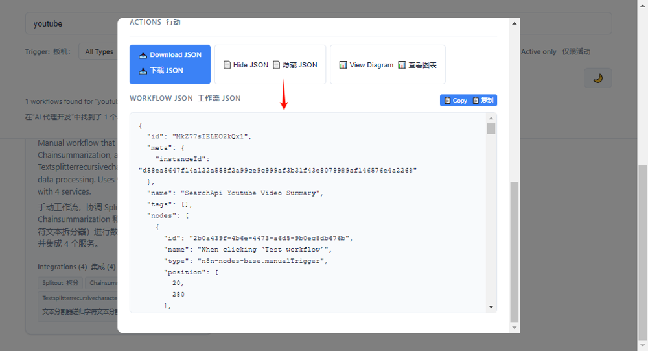
Task: Click the clipboard icon on Copy button
Action: coord(447,101)
